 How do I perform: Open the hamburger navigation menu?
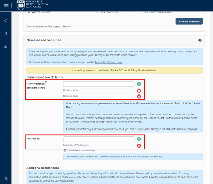6,6
